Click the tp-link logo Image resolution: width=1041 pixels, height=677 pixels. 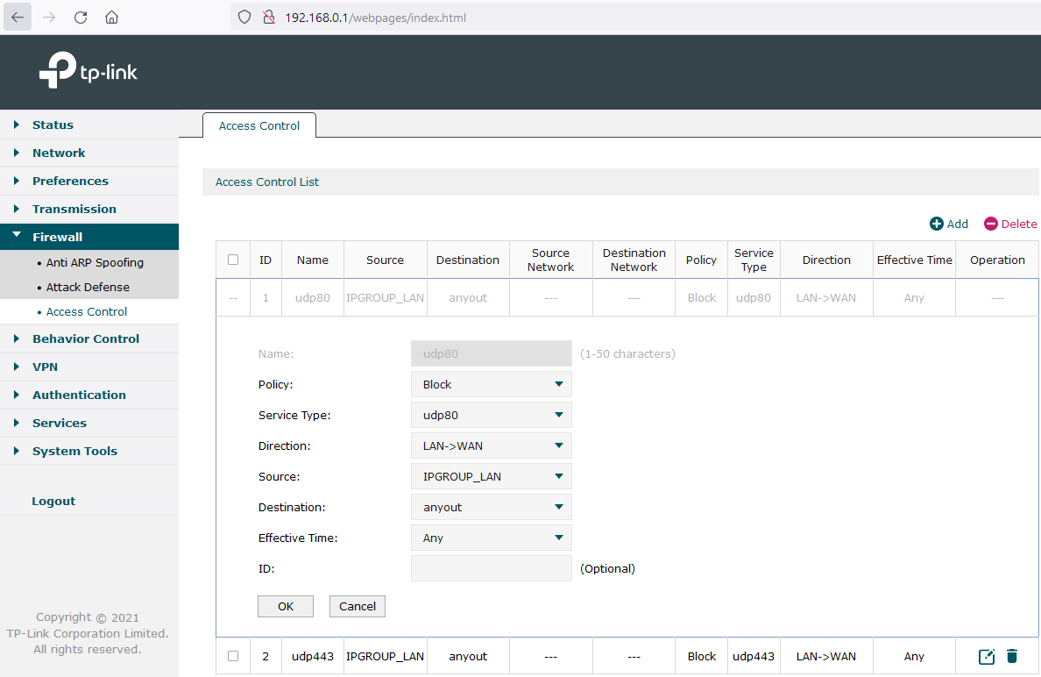[x=89, y=70]
